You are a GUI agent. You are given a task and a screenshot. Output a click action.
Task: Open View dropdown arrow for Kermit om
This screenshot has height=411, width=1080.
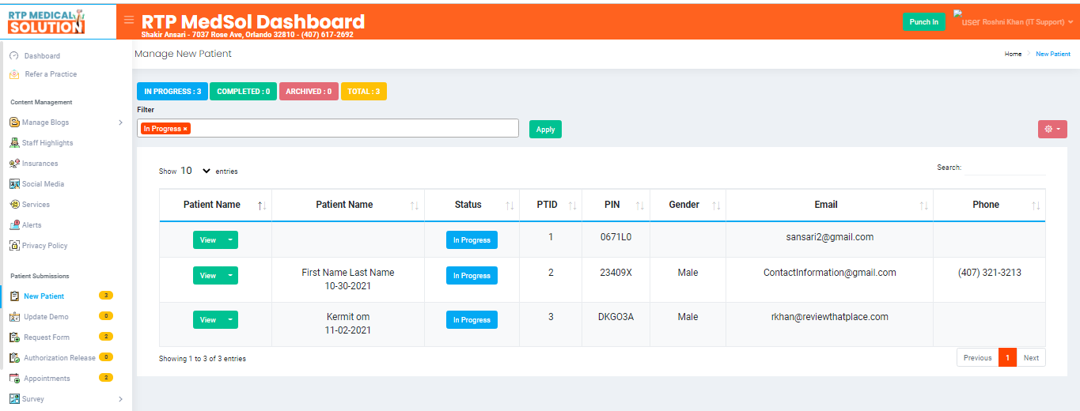230,320
